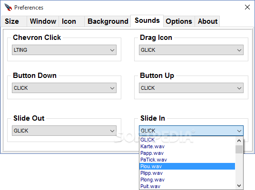
Task: Expand the Chevron Click sound dropdown
Action: coord(64,50)
